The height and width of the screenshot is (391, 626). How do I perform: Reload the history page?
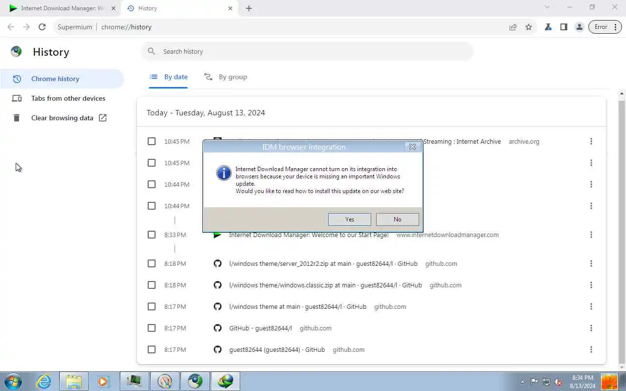click(x=42, y=27)
